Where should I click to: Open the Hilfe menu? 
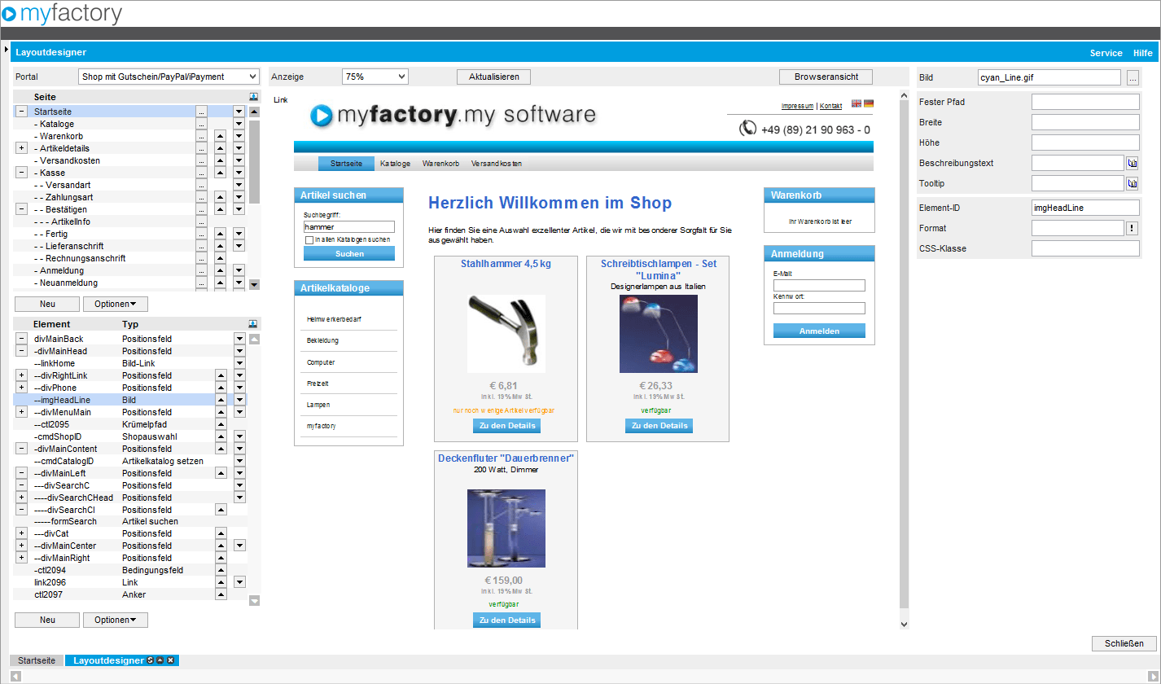click(1143, 53)
